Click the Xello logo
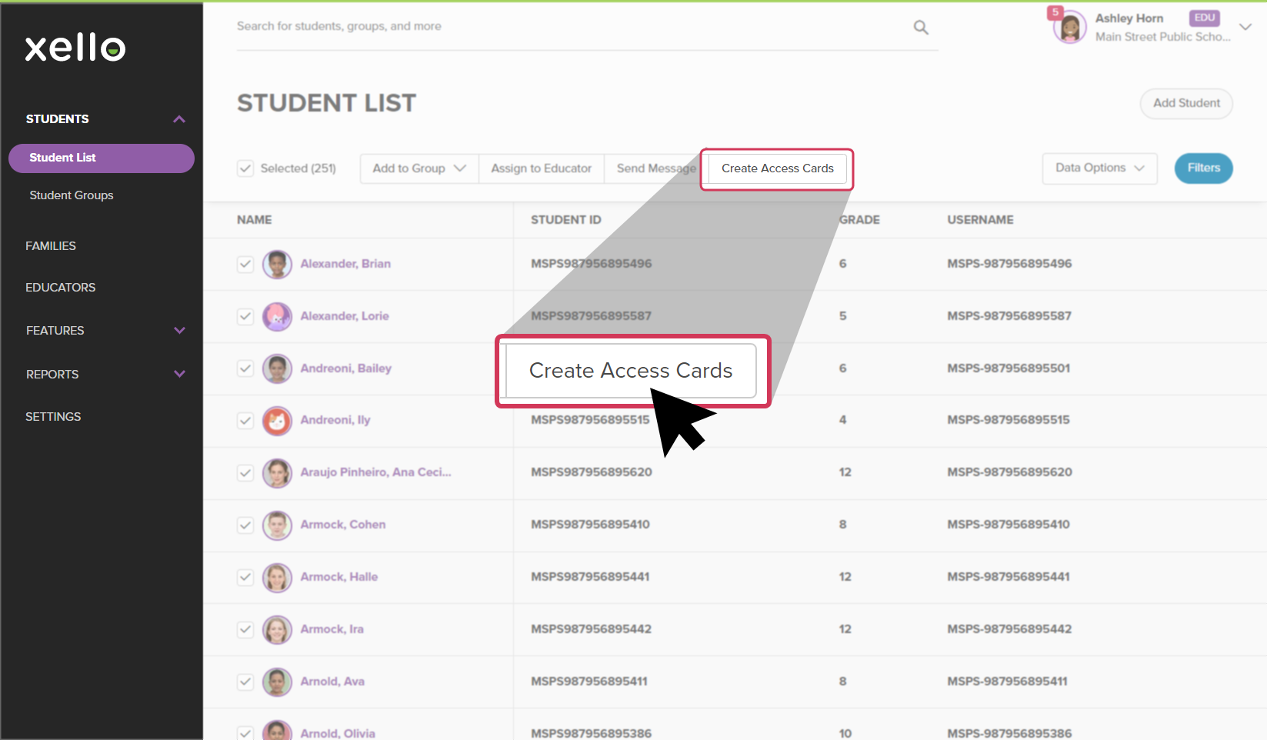The image size is (1267, 740). (75, 48)
